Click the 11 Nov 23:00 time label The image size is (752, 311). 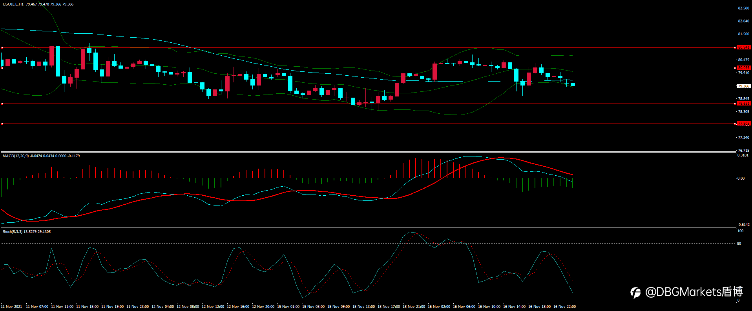tap(138, 307)
